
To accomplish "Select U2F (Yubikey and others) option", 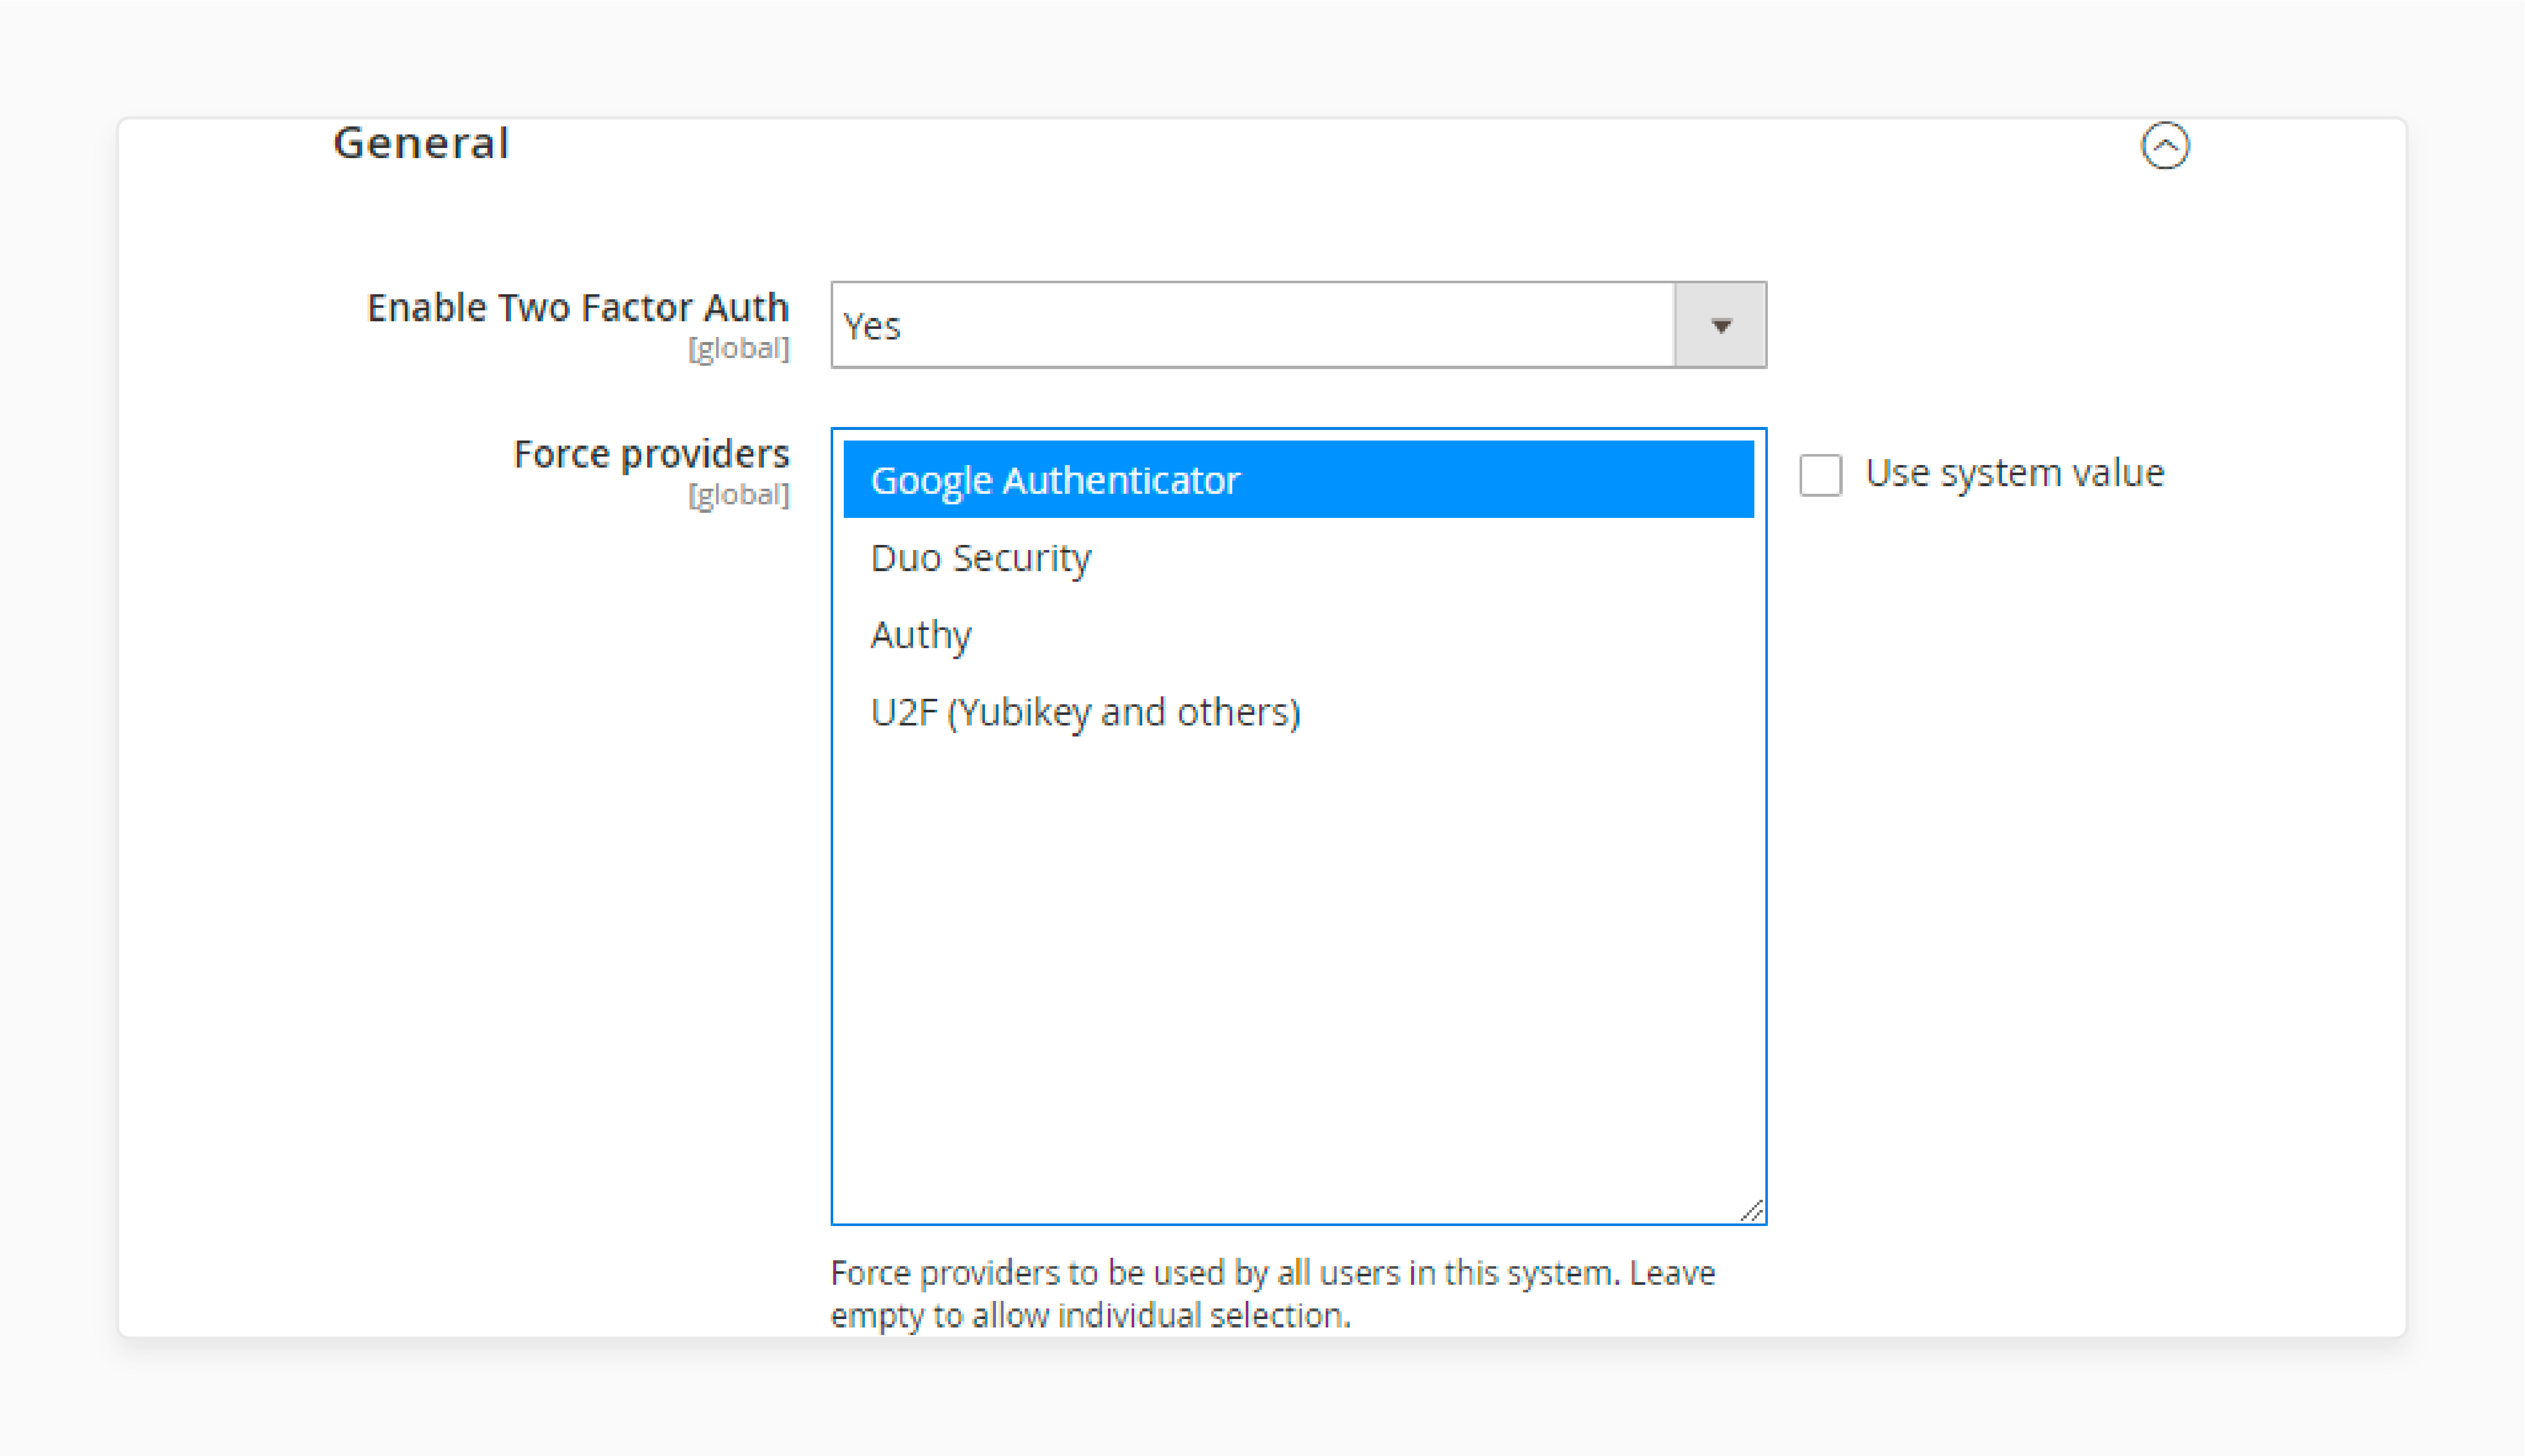I will tap(1086, 711).
